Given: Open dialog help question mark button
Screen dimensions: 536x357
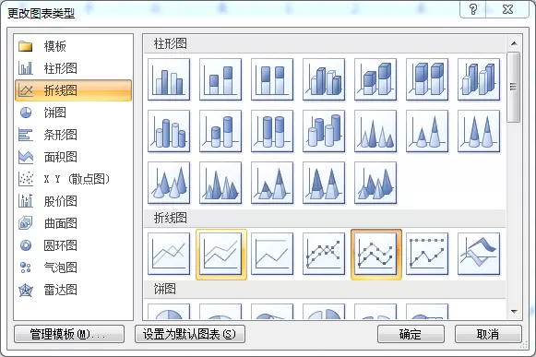Looking at the screenshot, I should coord(473,9).
